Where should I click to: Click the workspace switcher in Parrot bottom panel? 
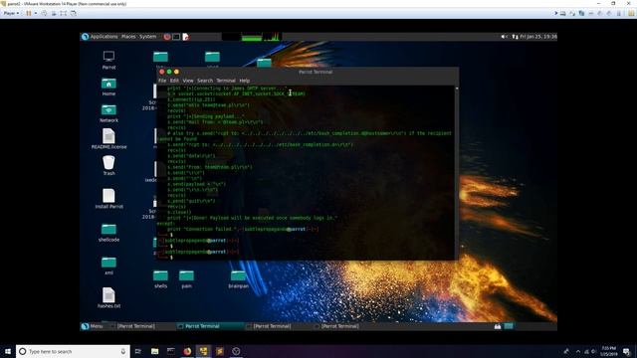(509, 326)
